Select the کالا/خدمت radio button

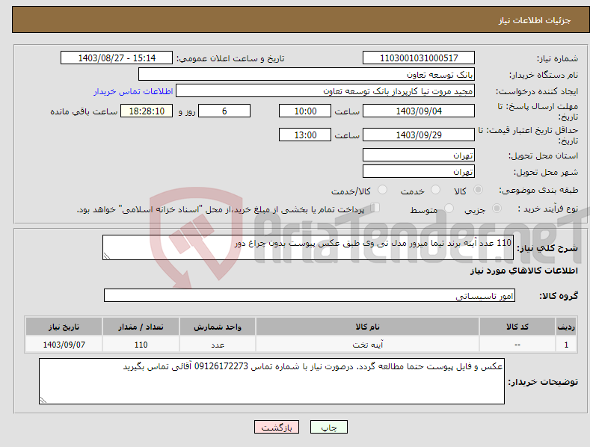coord(382,190)
